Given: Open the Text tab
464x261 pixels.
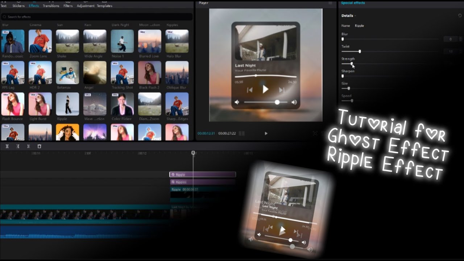Looking at the screenshot, I should [x=3, y=6].
